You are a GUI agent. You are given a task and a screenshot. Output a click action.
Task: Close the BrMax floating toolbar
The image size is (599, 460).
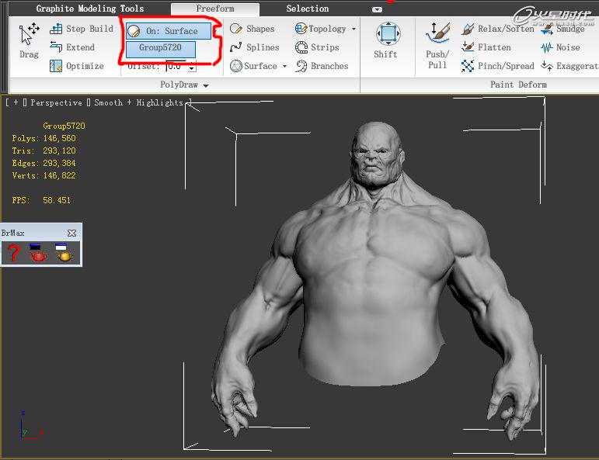[71, 233]
